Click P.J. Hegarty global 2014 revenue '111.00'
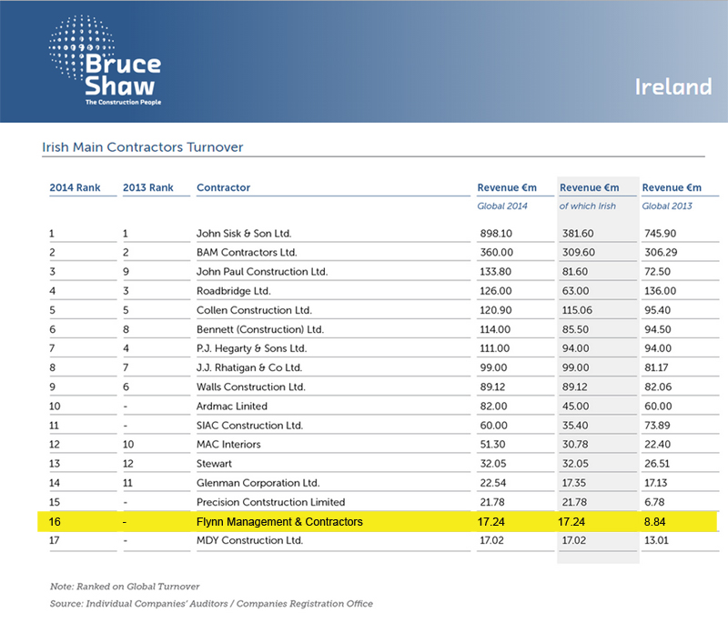 pos(494,348)
